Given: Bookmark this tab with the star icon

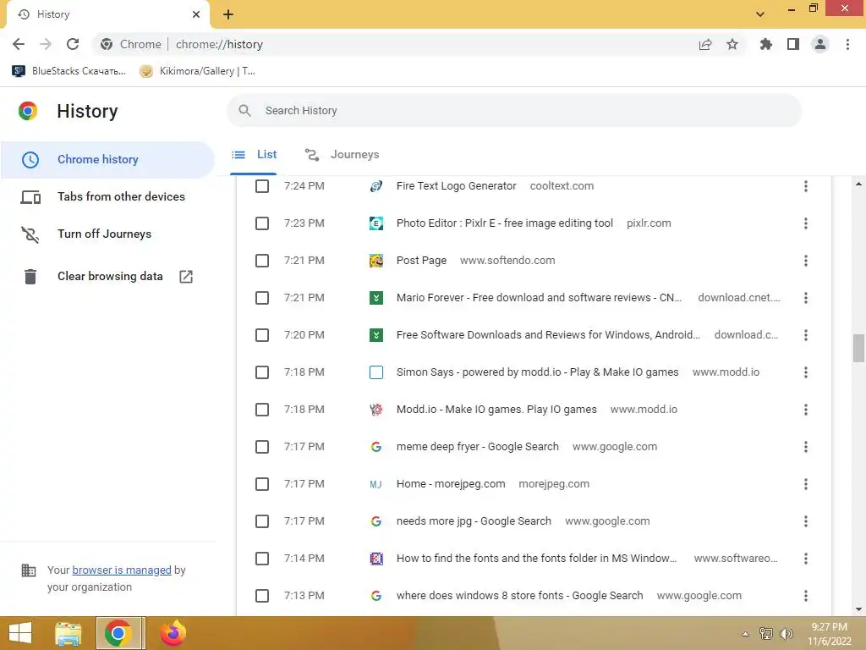Looking at the screenshot, I should [732, 44].
